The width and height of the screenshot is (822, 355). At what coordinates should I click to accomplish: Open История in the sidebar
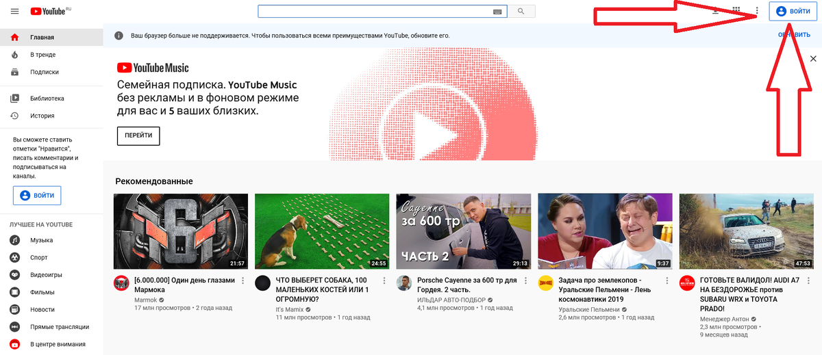pyautogui.click(x=51, y=116)
